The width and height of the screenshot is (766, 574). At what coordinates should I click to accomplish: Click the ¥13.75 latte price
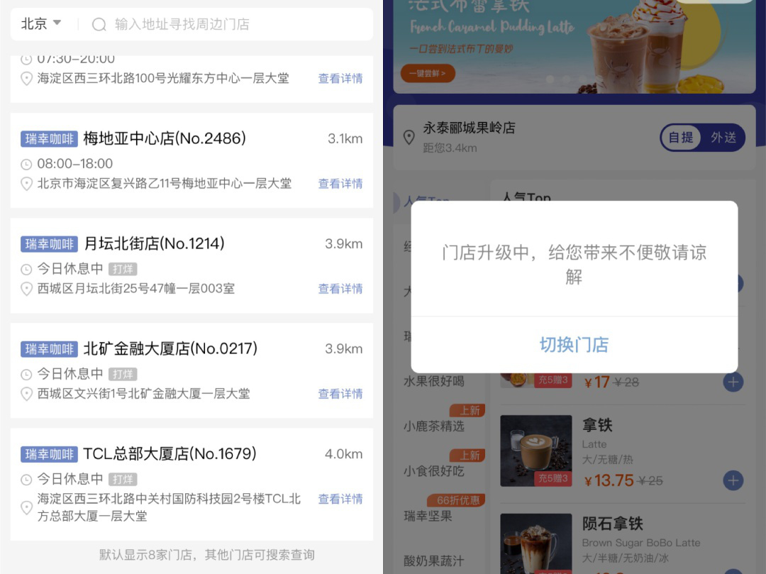(x=609, y=480)
